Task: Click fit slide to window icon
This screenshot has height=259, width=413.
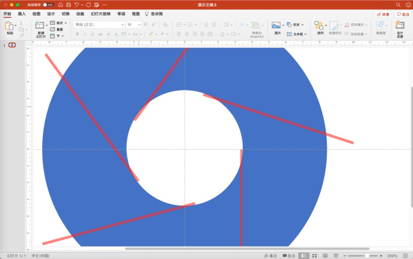Action: 406,256
